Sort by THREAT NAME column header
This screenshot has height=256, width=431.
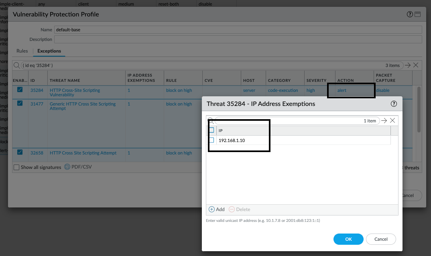click(x=65, y=81)
